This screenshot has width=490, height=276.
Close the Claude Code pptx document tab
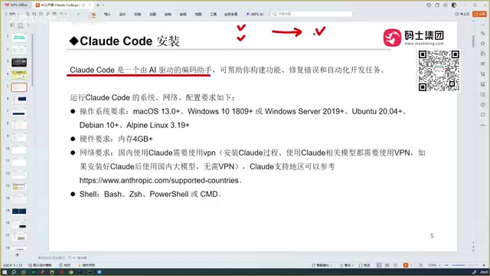point(90,5)
